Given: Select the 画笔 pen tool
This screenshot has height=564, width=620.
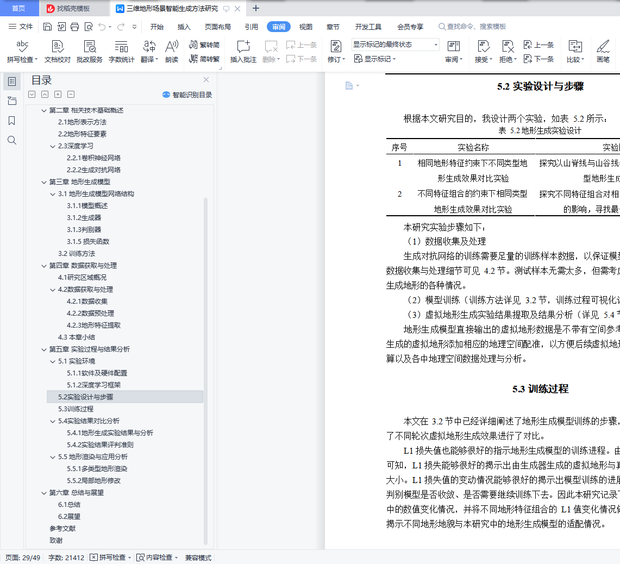Looking at the screenshot, I should point(603,52).
